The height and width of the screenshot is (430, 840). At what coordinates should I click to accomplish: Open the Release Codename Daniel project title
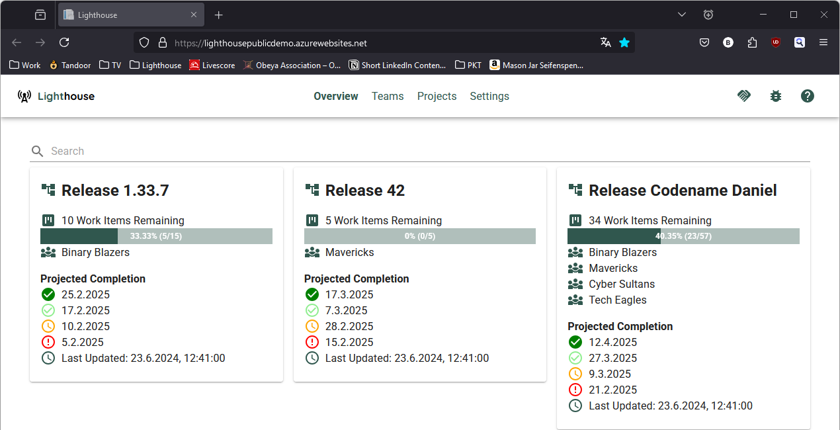pos(683,191)
